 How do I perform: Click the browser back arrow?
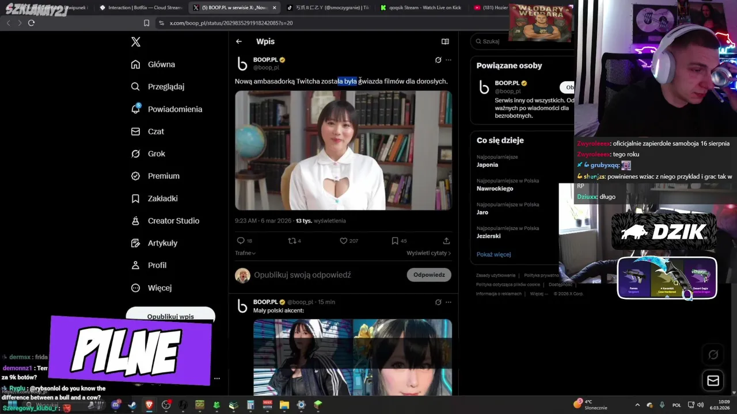pyautogui.click(x=8, y=23)
